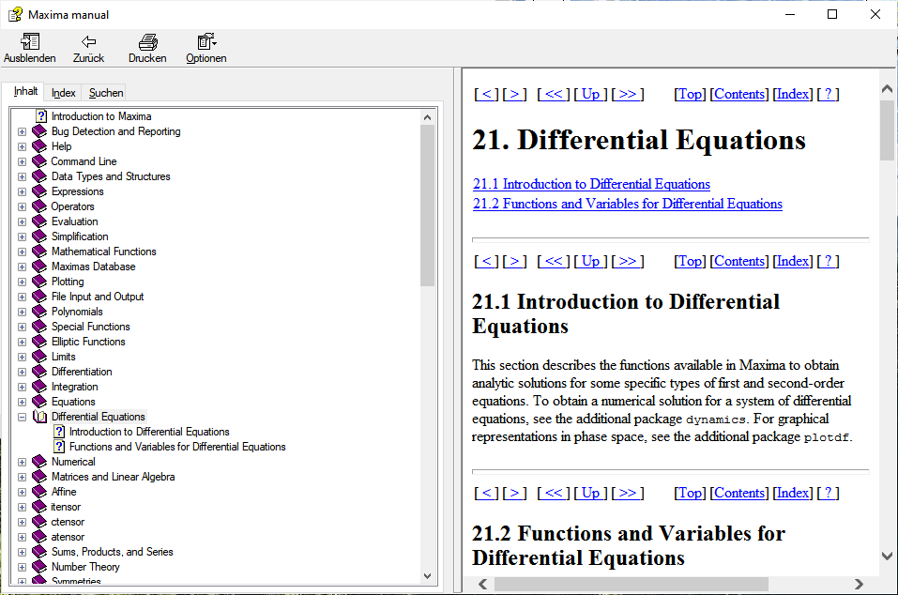The width and height of the screenshot is (898, 595).
Task: Expand the Integration tree node
Action: pos(23,387)
